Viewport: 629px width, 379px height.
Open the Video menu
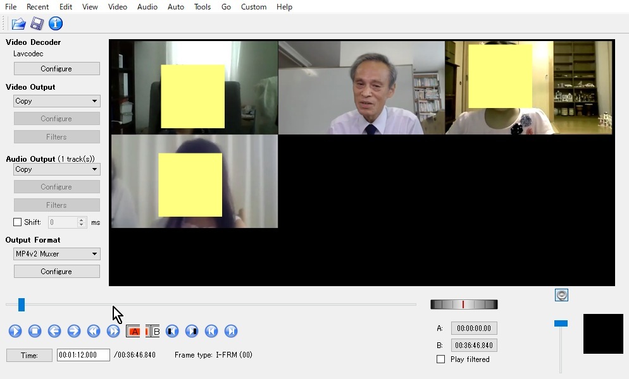pos(118,7)
